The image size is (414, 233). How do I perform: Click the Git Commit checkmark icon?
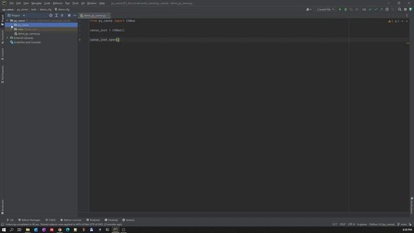pos(376,9)
